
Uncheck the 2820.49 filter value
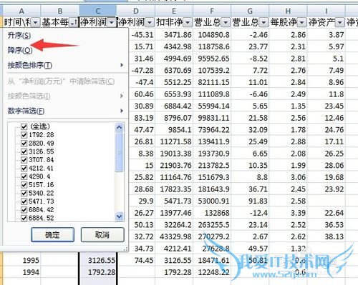coord(24,144)
